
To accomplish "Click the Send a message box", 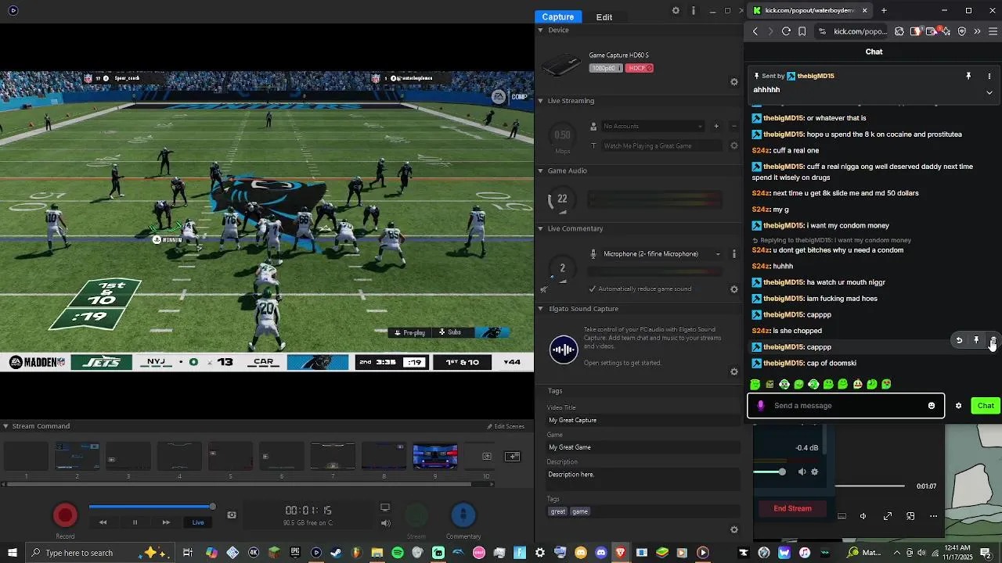I will 845,406.
